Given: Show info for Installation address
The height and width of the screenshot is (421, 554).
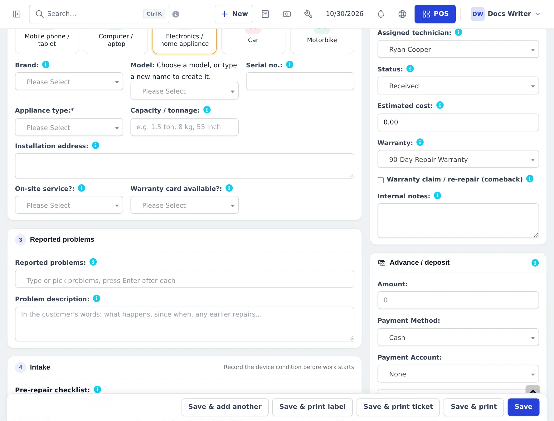Looking at the screenshot, I should (96, 145).
